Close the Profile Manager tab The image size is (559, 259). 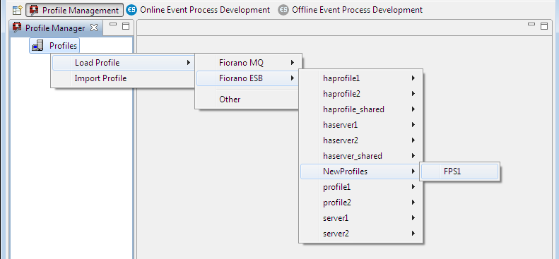[x=94, y=28]
